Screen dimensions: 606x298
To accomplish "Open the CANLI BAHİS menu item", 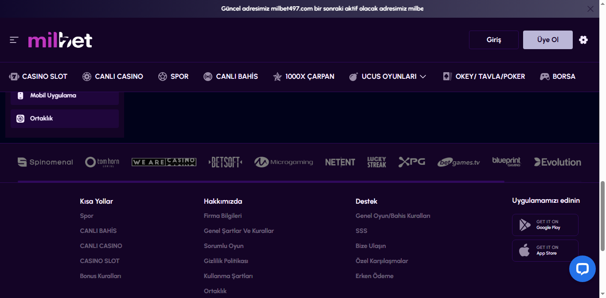I will (x=231, y=77).
